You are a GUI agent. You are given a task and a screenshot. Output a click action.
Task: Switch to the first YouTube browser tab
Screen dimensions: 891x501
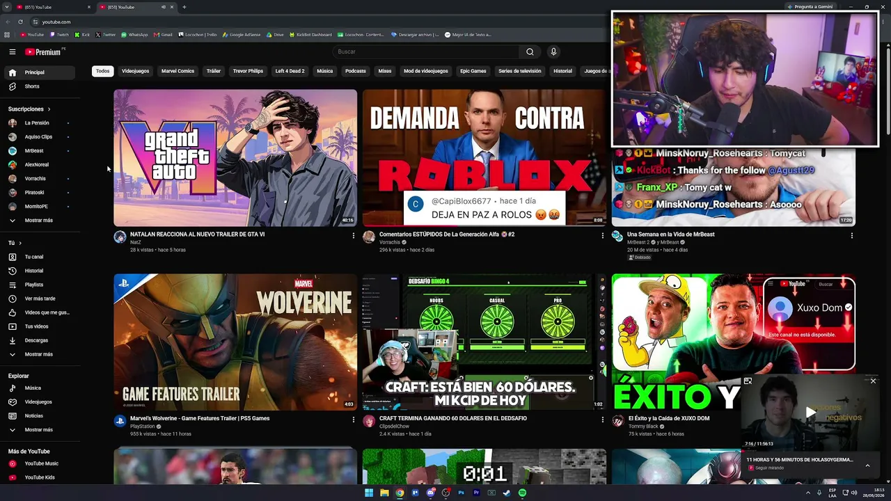pyautogui.click(x=54, y=7)
